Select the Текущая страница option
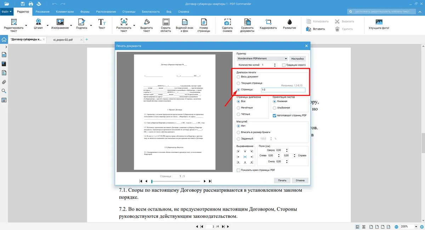This screenshot has height=230, width=425. pyautogui.click(x=238, y=83)
